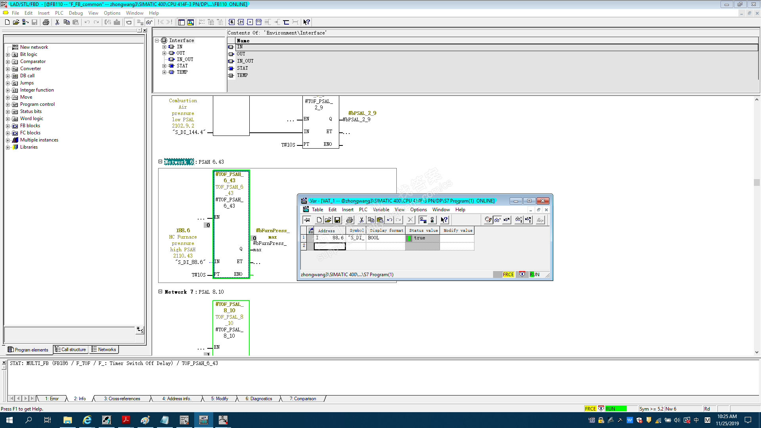Click the Save icon in VAT toolbar
This screenshot has height=428, width=761.
pos(337,220)
